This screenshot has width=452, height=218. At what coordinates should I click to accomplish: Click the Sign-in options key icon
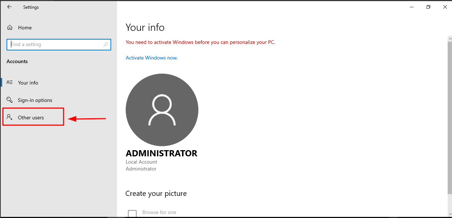coord(10,100)
